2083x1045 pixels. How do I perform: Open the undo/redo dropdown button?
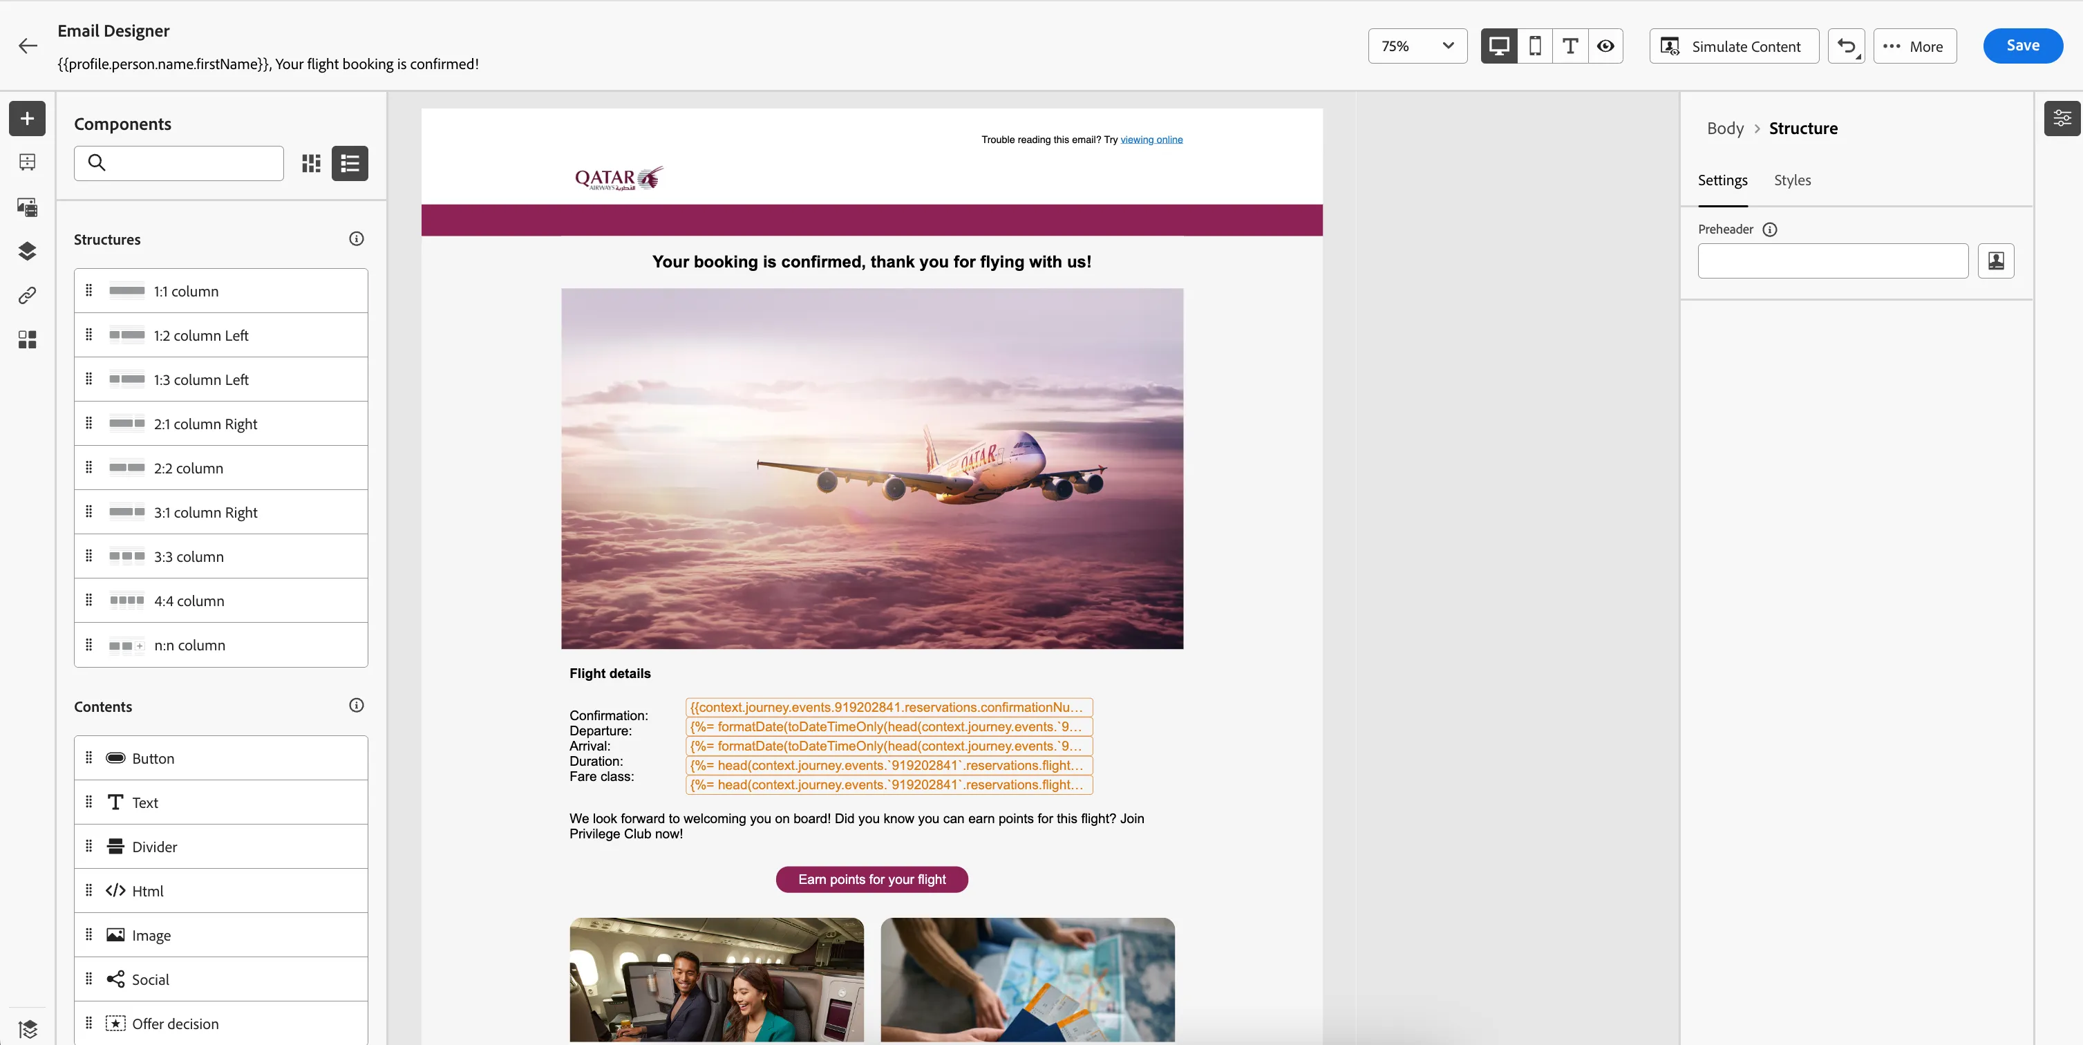pos(1846,46)
